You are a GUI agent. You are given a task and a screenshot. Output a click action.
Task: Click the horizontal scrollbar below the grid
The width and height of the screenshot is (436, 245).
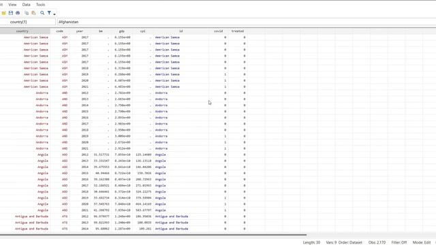point(153,235)
